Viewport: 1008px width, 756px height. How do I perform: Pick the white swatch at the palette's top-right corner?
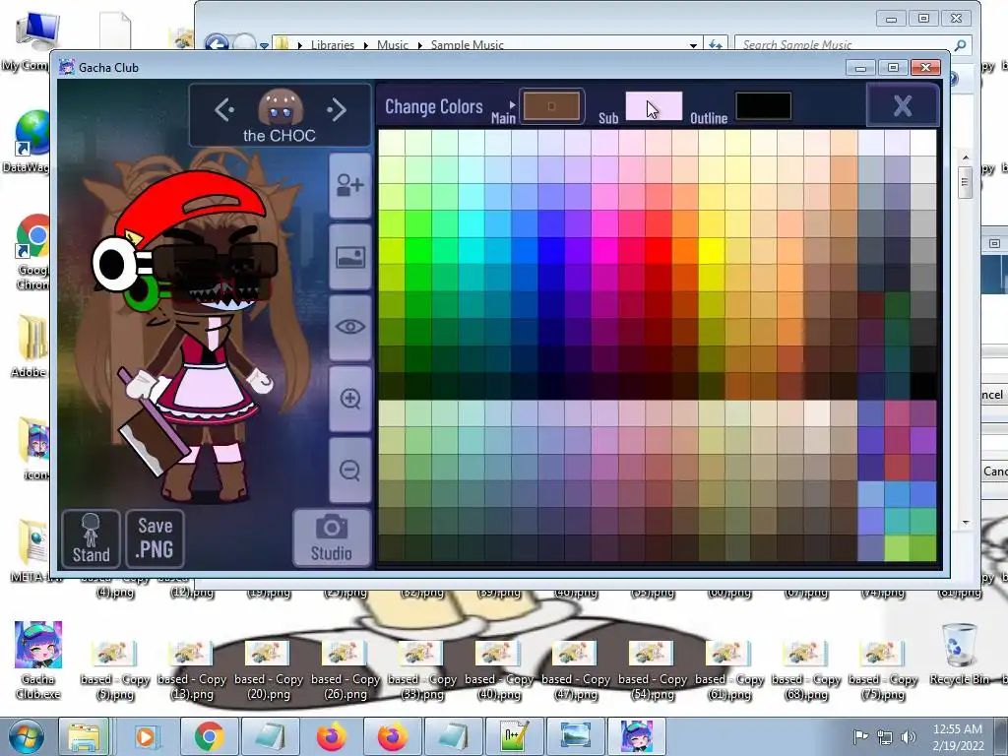(x=923, y=143)
